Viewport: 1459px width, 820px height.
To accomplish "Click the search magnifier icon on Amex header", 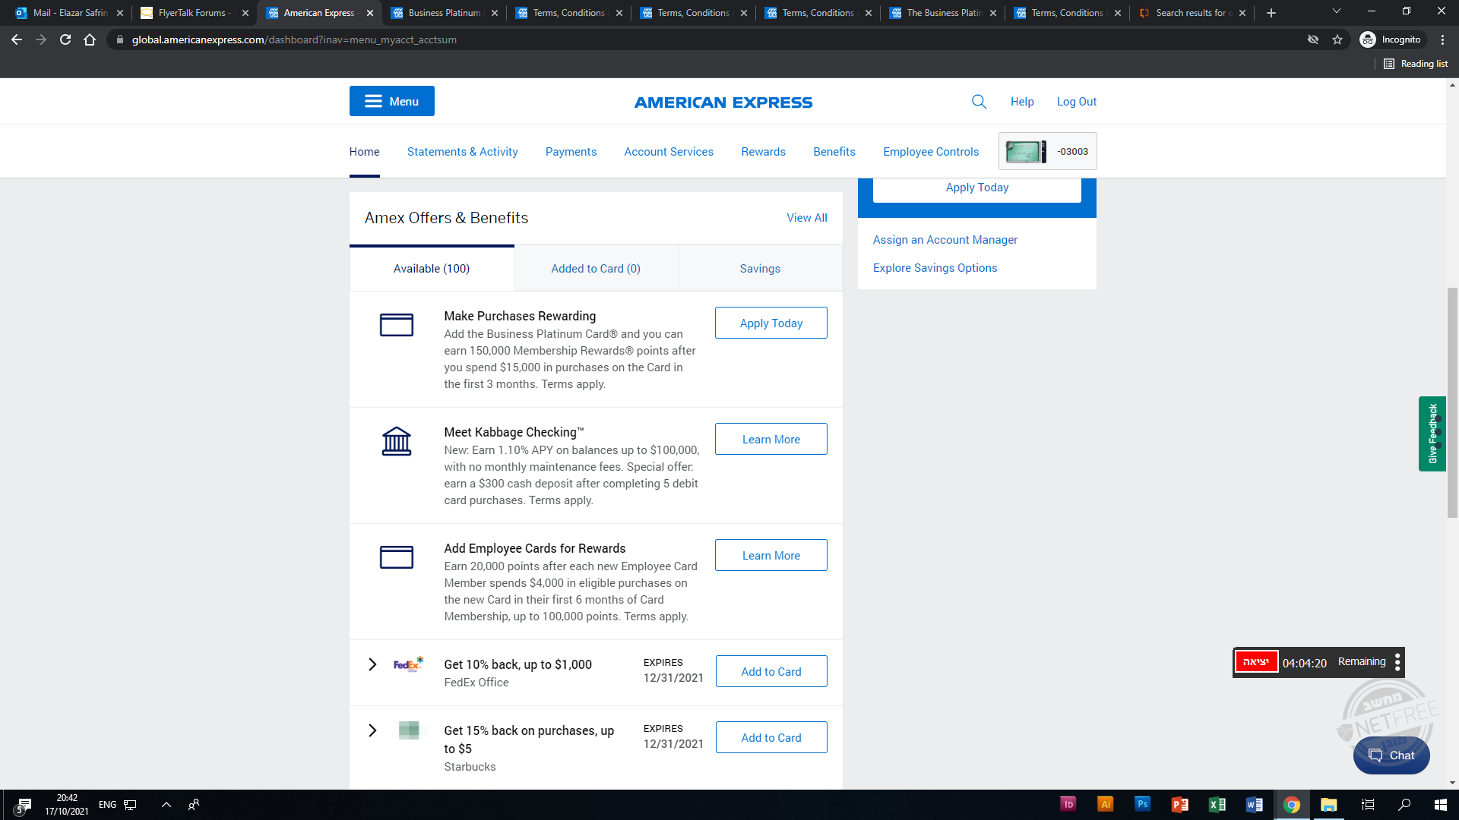I will pyautogui.click(x=979, y=102).
